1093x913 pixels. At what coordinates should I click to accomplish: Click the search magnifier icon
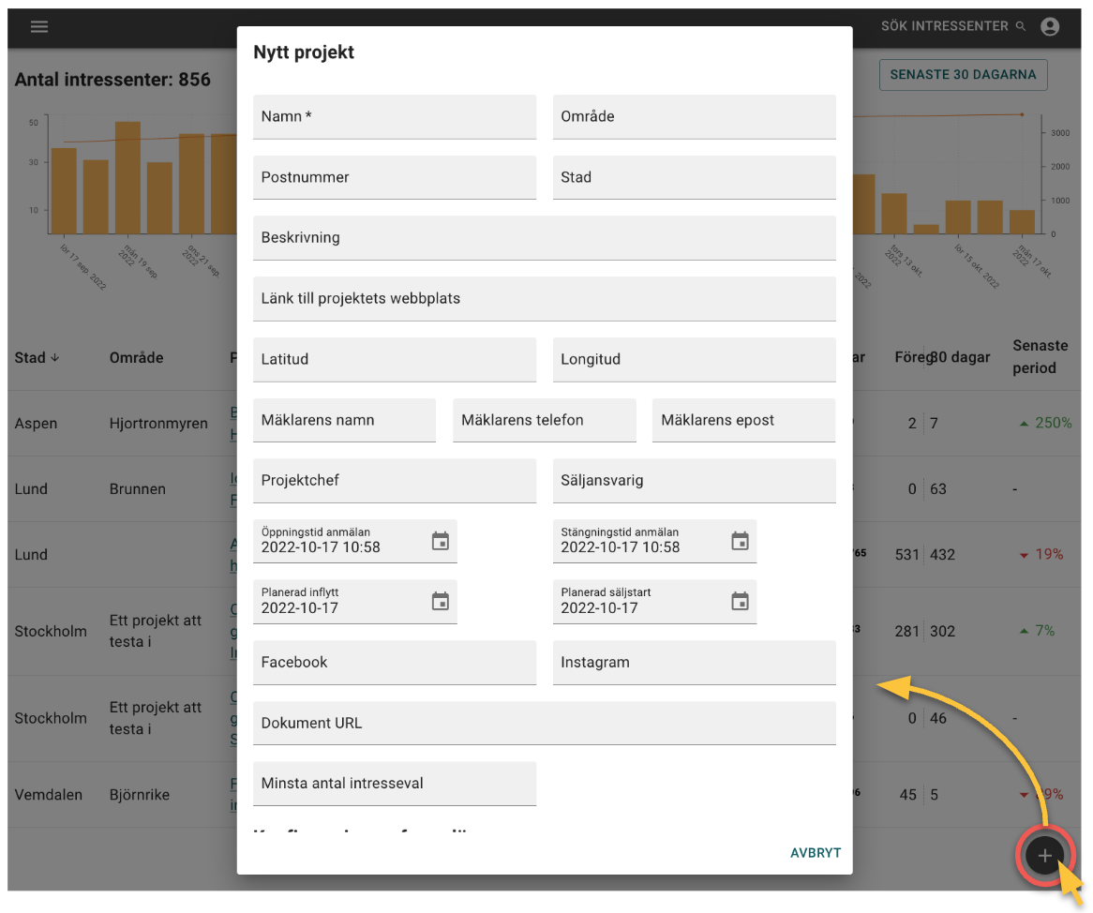point(1021,26)
